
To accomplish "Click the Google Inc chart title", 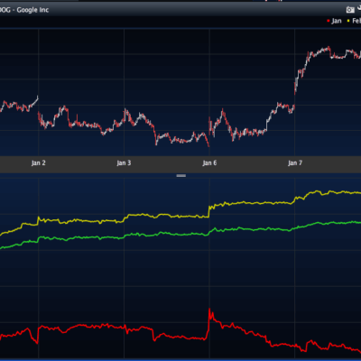I will [x=24, y=10].
